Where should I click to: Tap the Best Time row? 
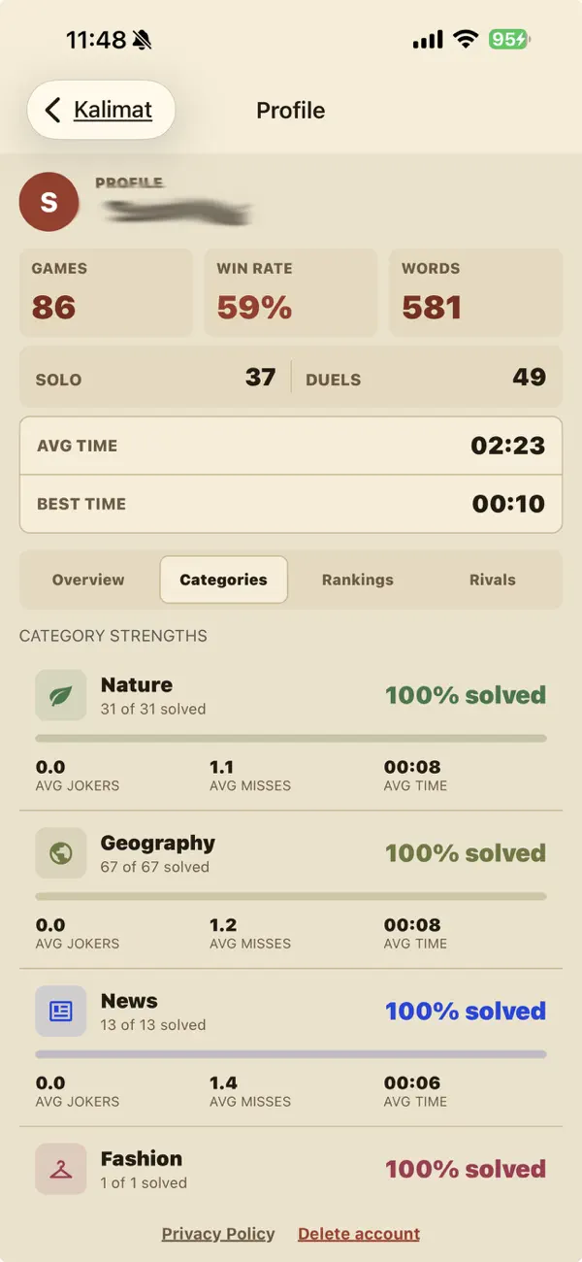click(x=291, y=504)
